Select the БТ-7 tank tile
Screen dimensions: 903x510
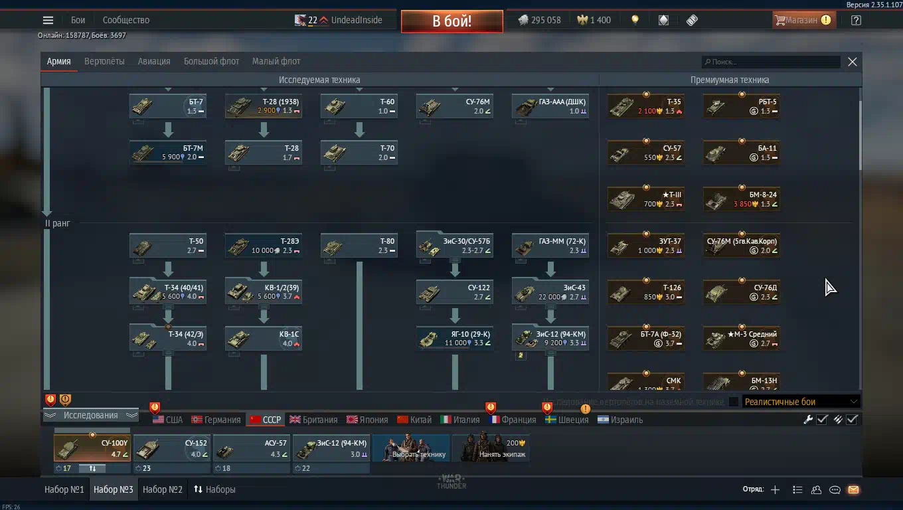pyautogui.click(x=168, y=106)
